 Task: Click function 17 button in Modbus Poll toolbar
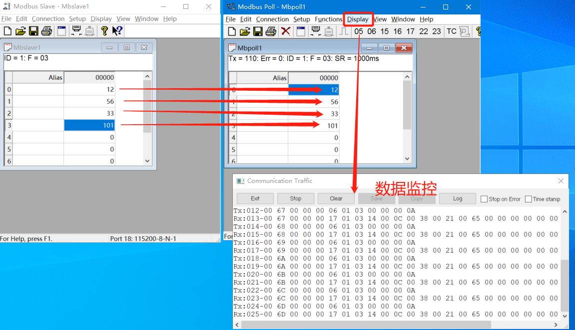pyautogui.click(x=410, y=31)
